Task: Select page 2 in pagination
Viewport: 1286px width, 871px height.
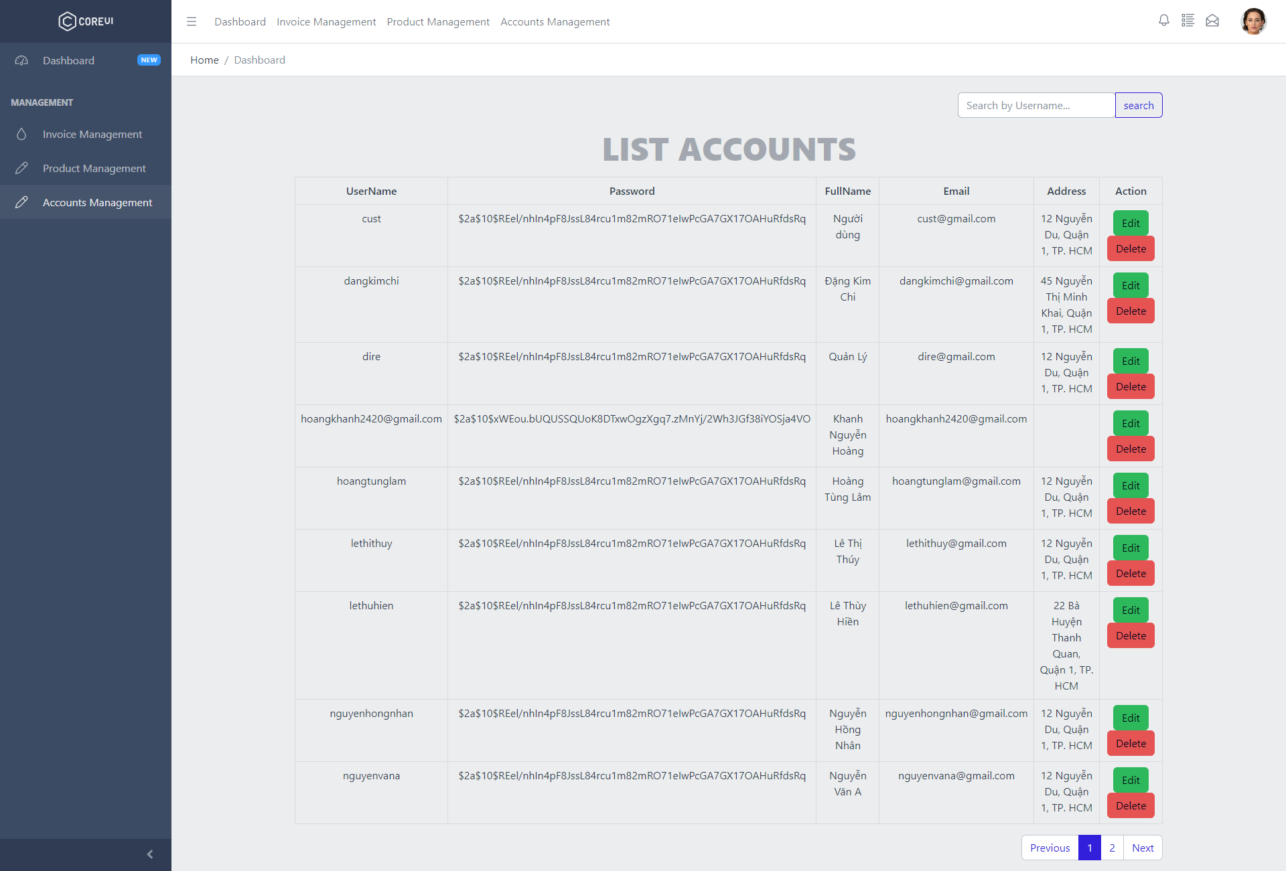Action: tap(1112, 848)
